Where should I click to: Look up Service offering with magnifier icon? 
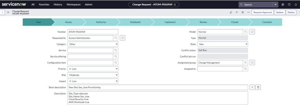[116, 57]
